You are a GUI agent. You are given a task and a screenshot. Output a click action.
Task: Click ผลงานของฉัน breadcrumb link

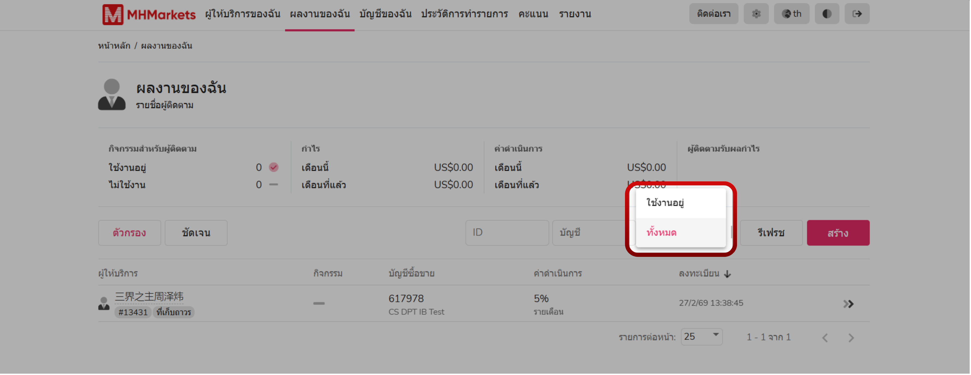point(167,46)
